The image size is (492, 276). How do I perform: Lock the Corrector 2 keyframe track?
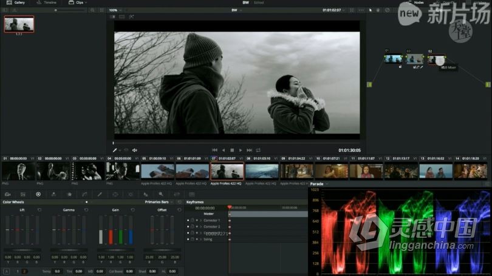click(193, 226)
